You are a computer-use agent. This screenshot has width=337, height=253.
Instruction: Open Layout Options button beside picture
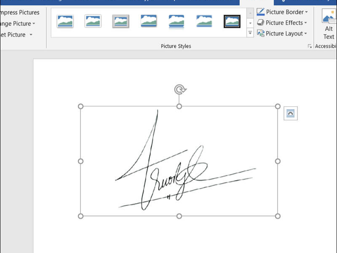[291, 113]
